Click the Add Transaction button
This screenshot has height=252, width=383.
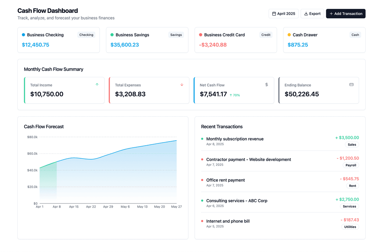pos(346,13)
